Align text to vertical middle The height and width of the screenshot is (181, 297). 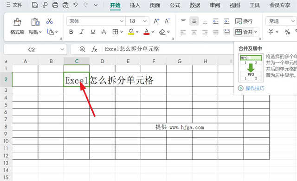pos(194,21)
